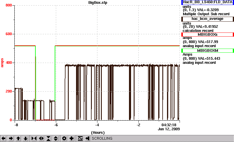Click 'calculation record' description text
The image size is (234, 142).
pos(198,31)
